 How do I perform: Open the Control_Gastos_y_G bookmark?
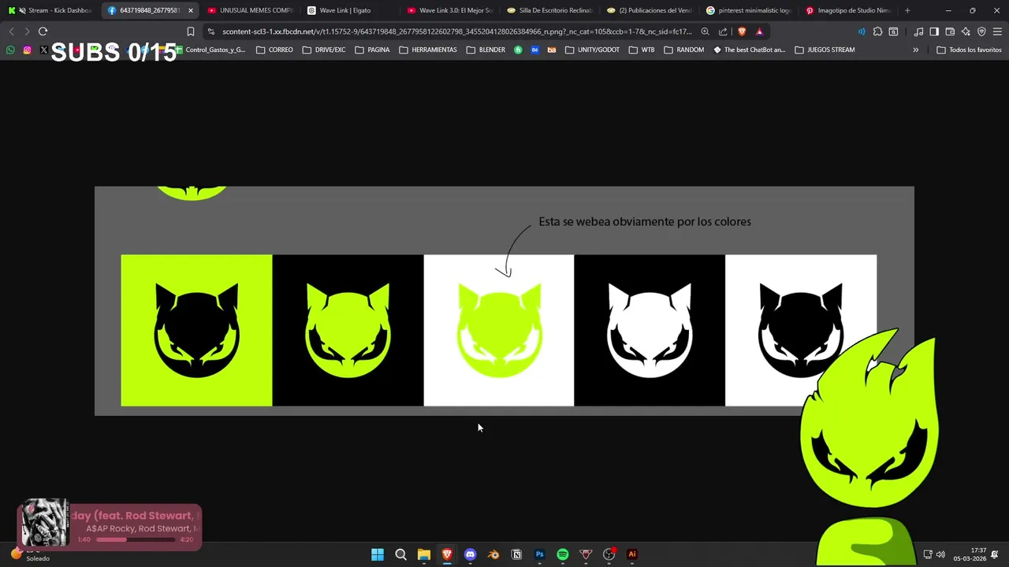click(x=210, y=50)
